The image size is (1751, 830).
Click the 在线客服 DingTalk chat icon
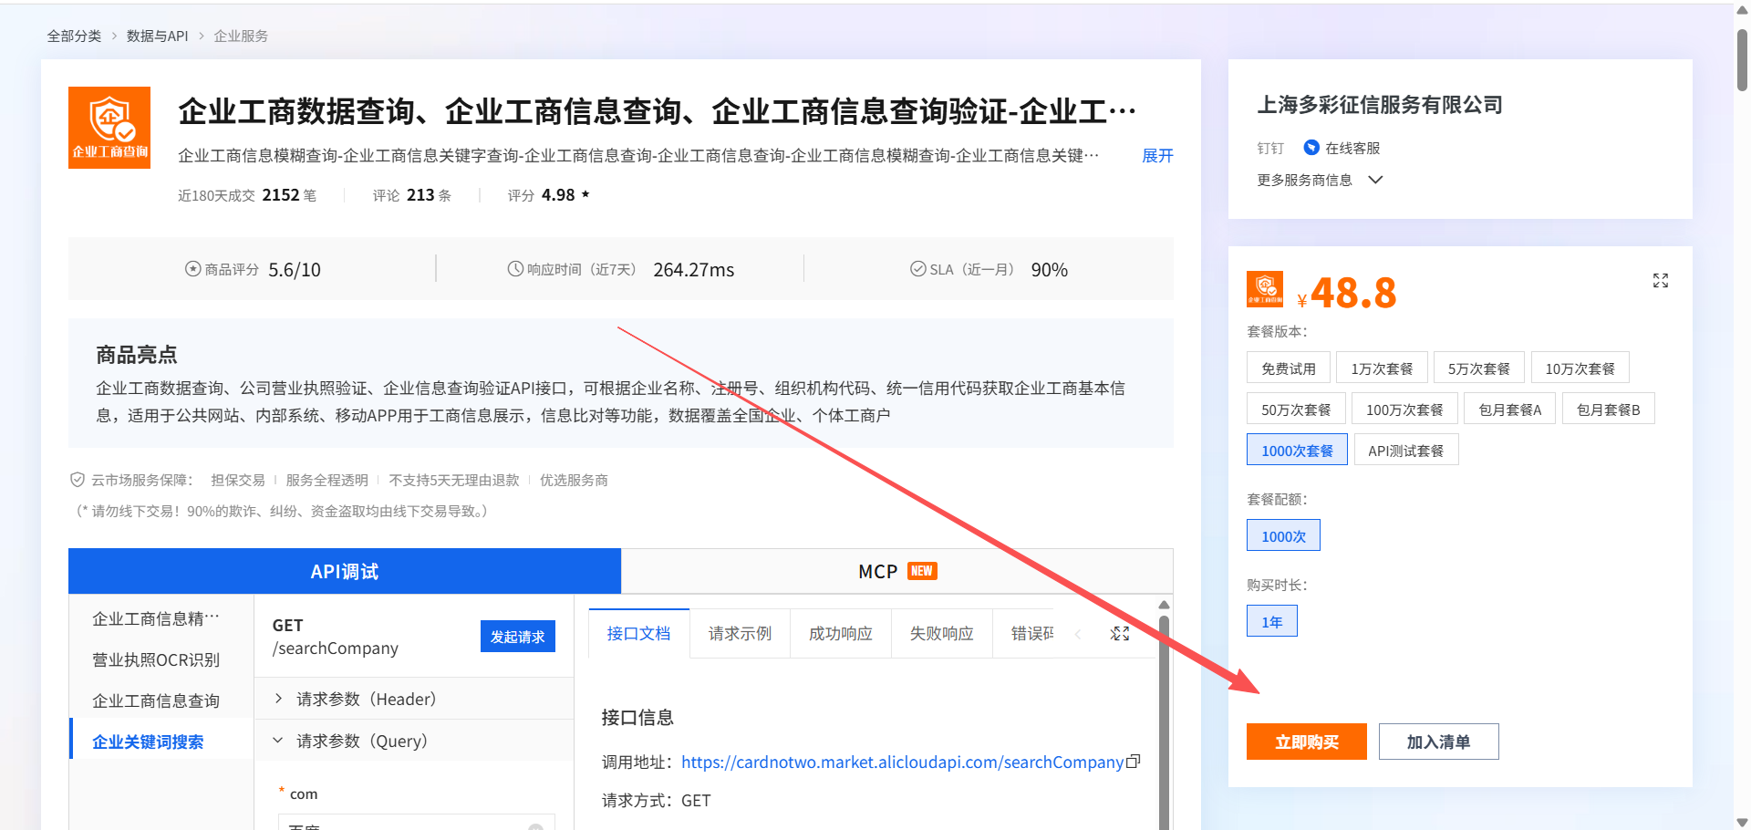click(x=1311, y=148)
